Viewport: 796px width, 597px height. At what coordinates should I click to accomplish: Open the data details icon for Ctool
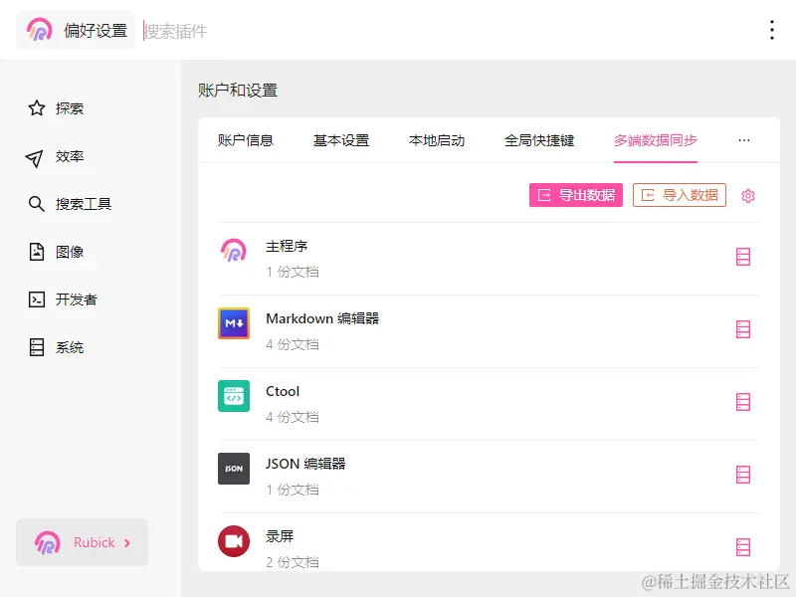point(743,402)
